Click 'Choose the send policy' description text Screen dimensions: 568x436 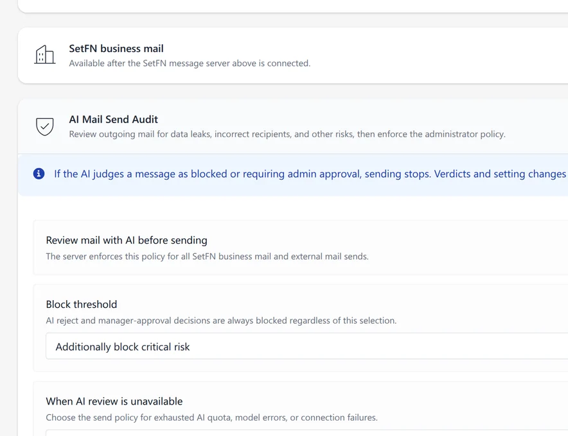click(212, 417)
